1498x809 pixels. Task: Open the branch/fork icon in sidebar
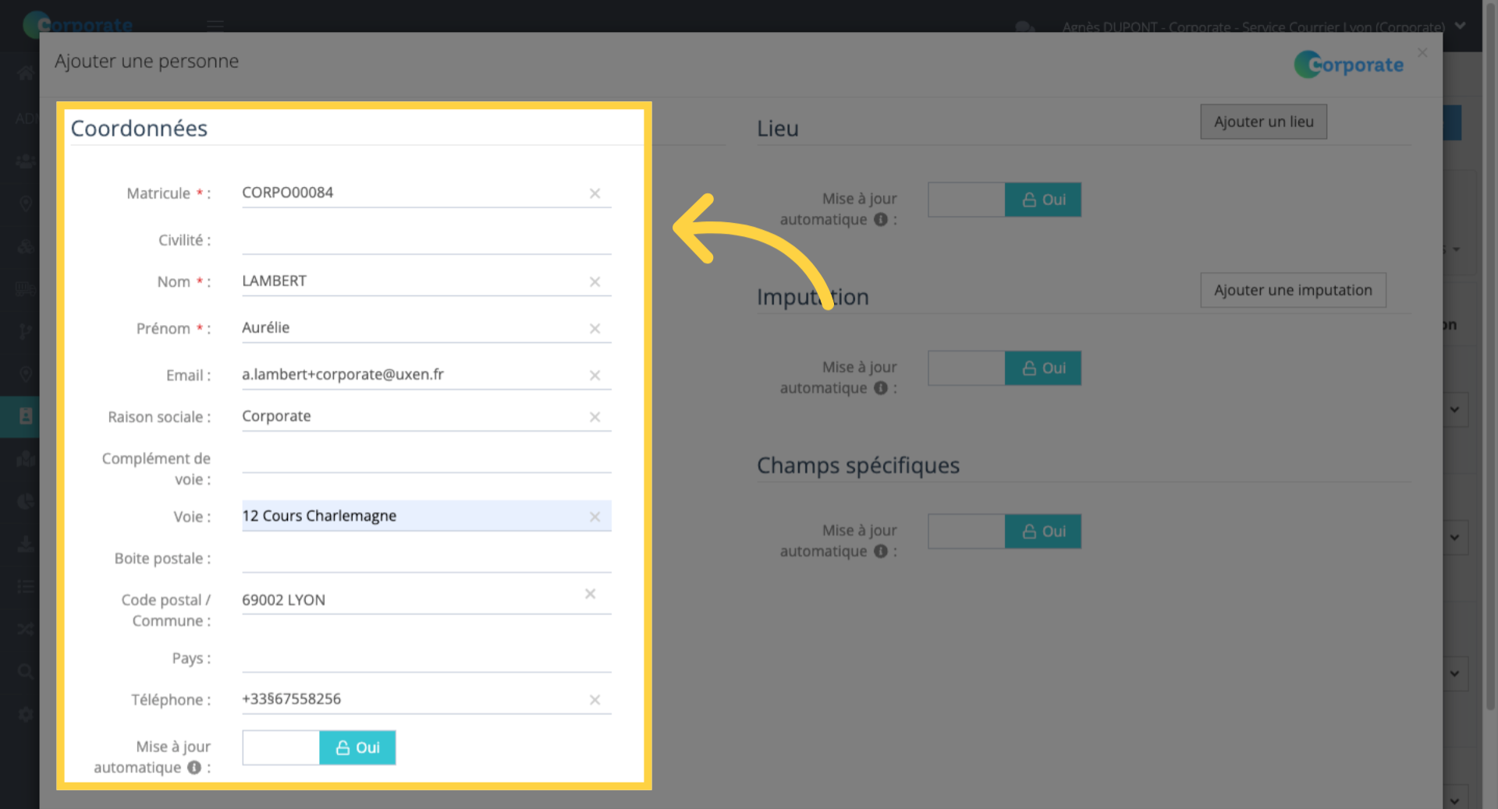pyautogui.click(x=26, y=331)
